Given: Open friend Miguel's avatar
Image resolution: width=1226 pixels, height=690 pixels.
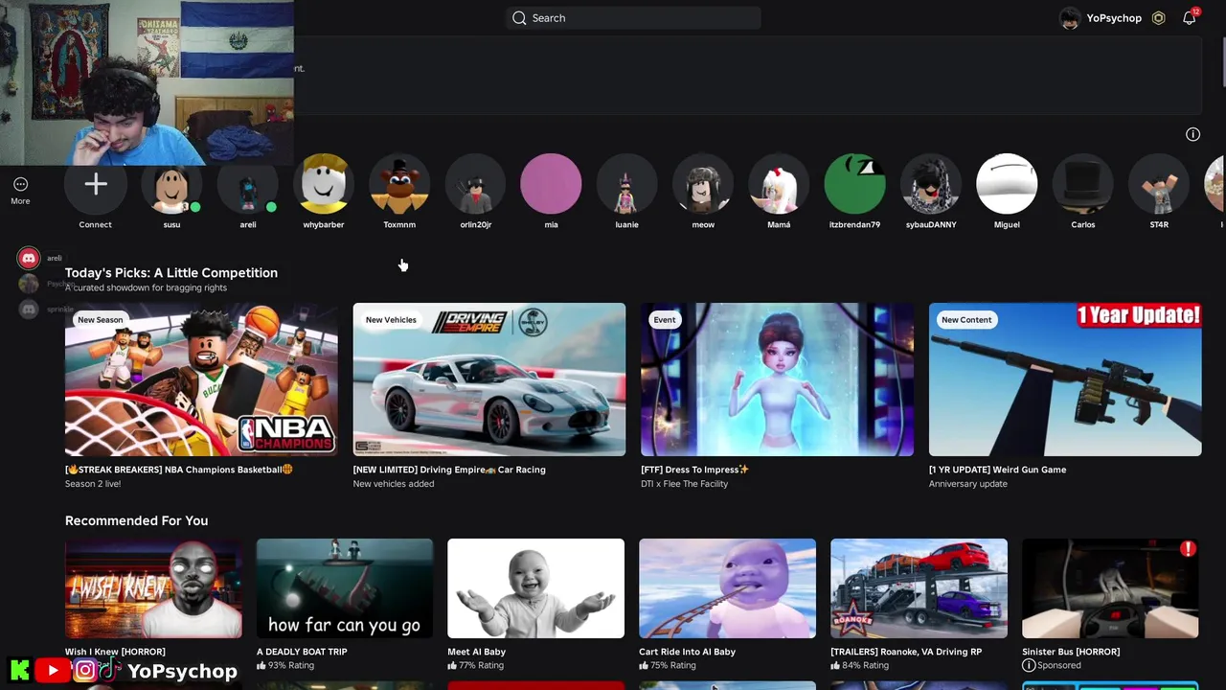Looking at the screenshot, I should (x=1007, y=184).
